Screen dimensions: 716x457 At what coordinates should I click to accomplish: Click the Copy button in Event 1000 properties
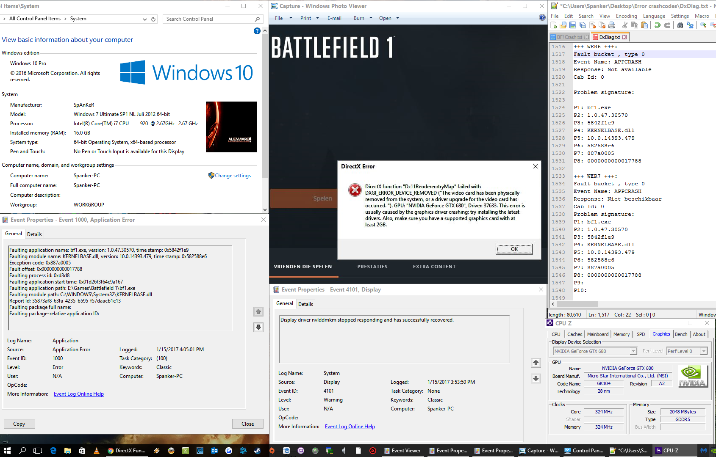point(19,424)
